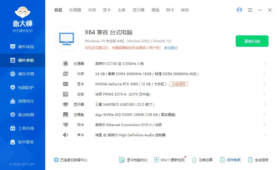277x170 pixels.
Task: Click the 显卡 graphics card icon
Action: [66, 84]
